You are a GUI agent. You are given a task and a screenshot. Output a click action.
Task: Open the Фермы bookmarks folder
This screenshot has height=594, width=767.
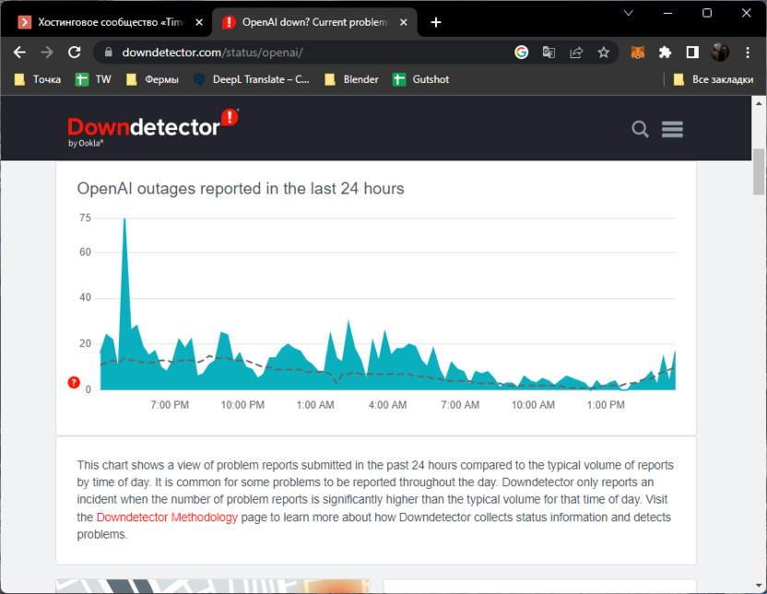[x=152, y=79]
